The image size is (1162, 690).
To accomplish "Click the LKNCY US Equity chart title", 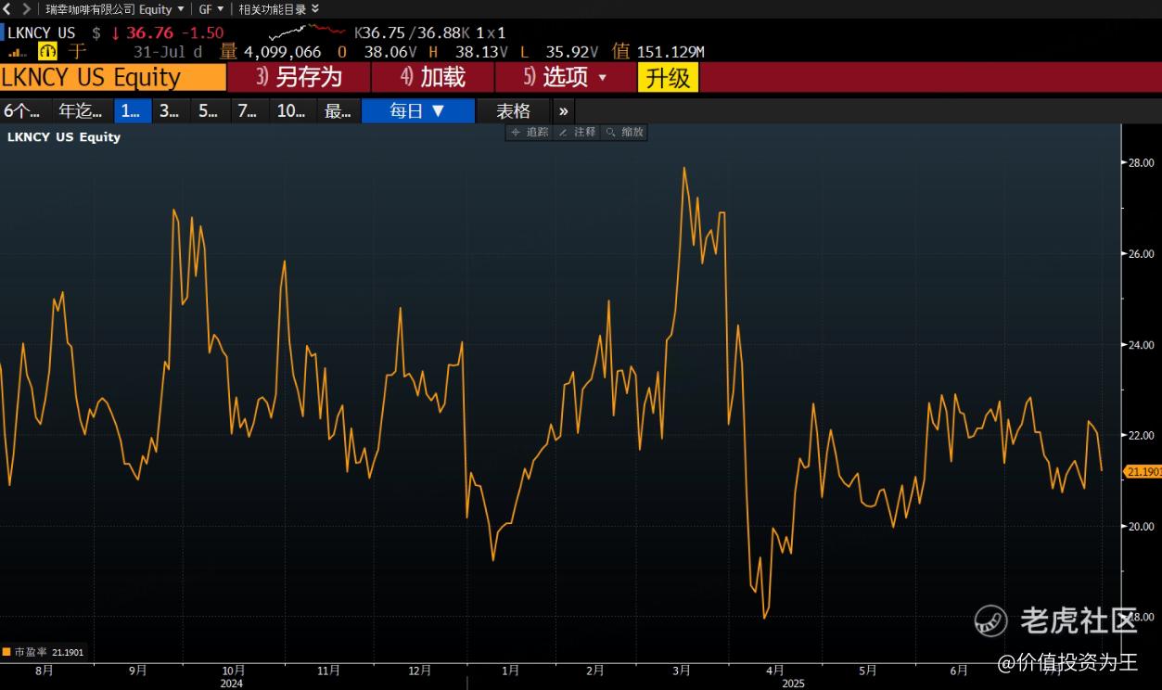I will click(x=64, y=136).
